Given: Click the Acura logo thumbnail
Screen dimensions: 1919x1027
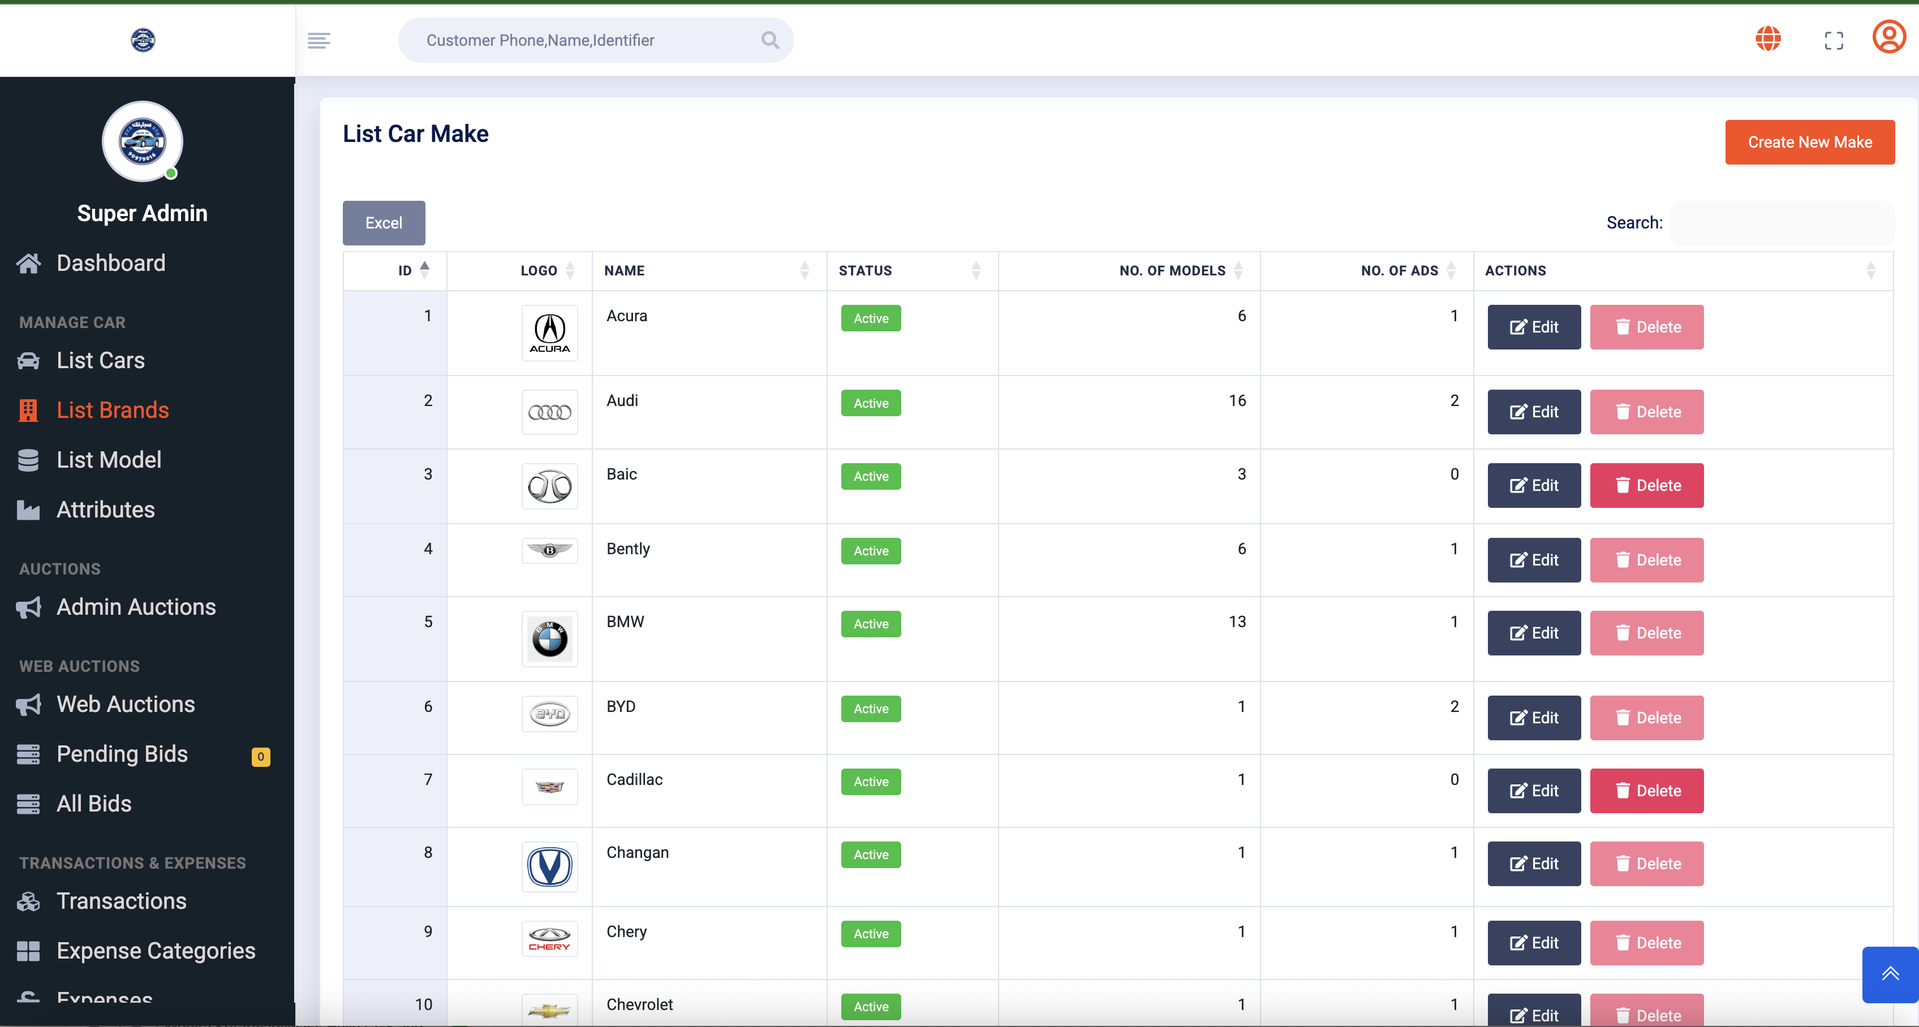Looking at the screenshot, I should tap(550, 333).
